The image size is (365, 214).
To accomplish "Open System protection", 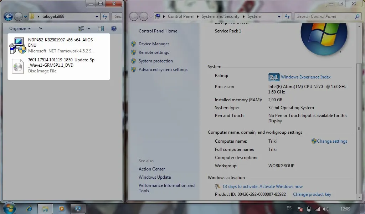I will pos(155,61).
